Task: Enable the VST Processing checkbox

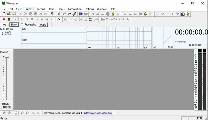Action: click(22, 25)
